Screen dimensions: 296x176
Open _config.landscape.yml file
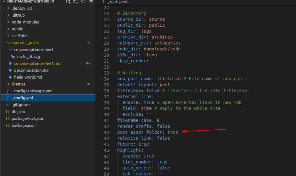32,91
